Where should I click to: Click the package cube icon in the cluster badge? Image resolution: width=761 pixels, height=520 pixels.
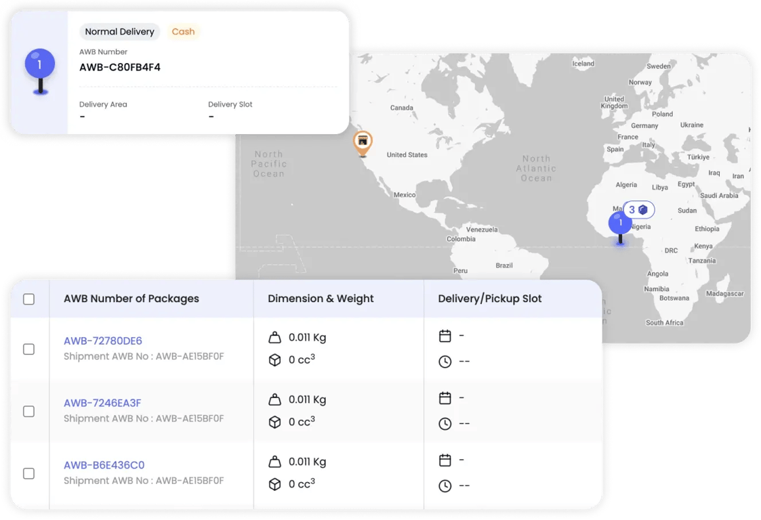pyautogui.click(x=644, y=210)
